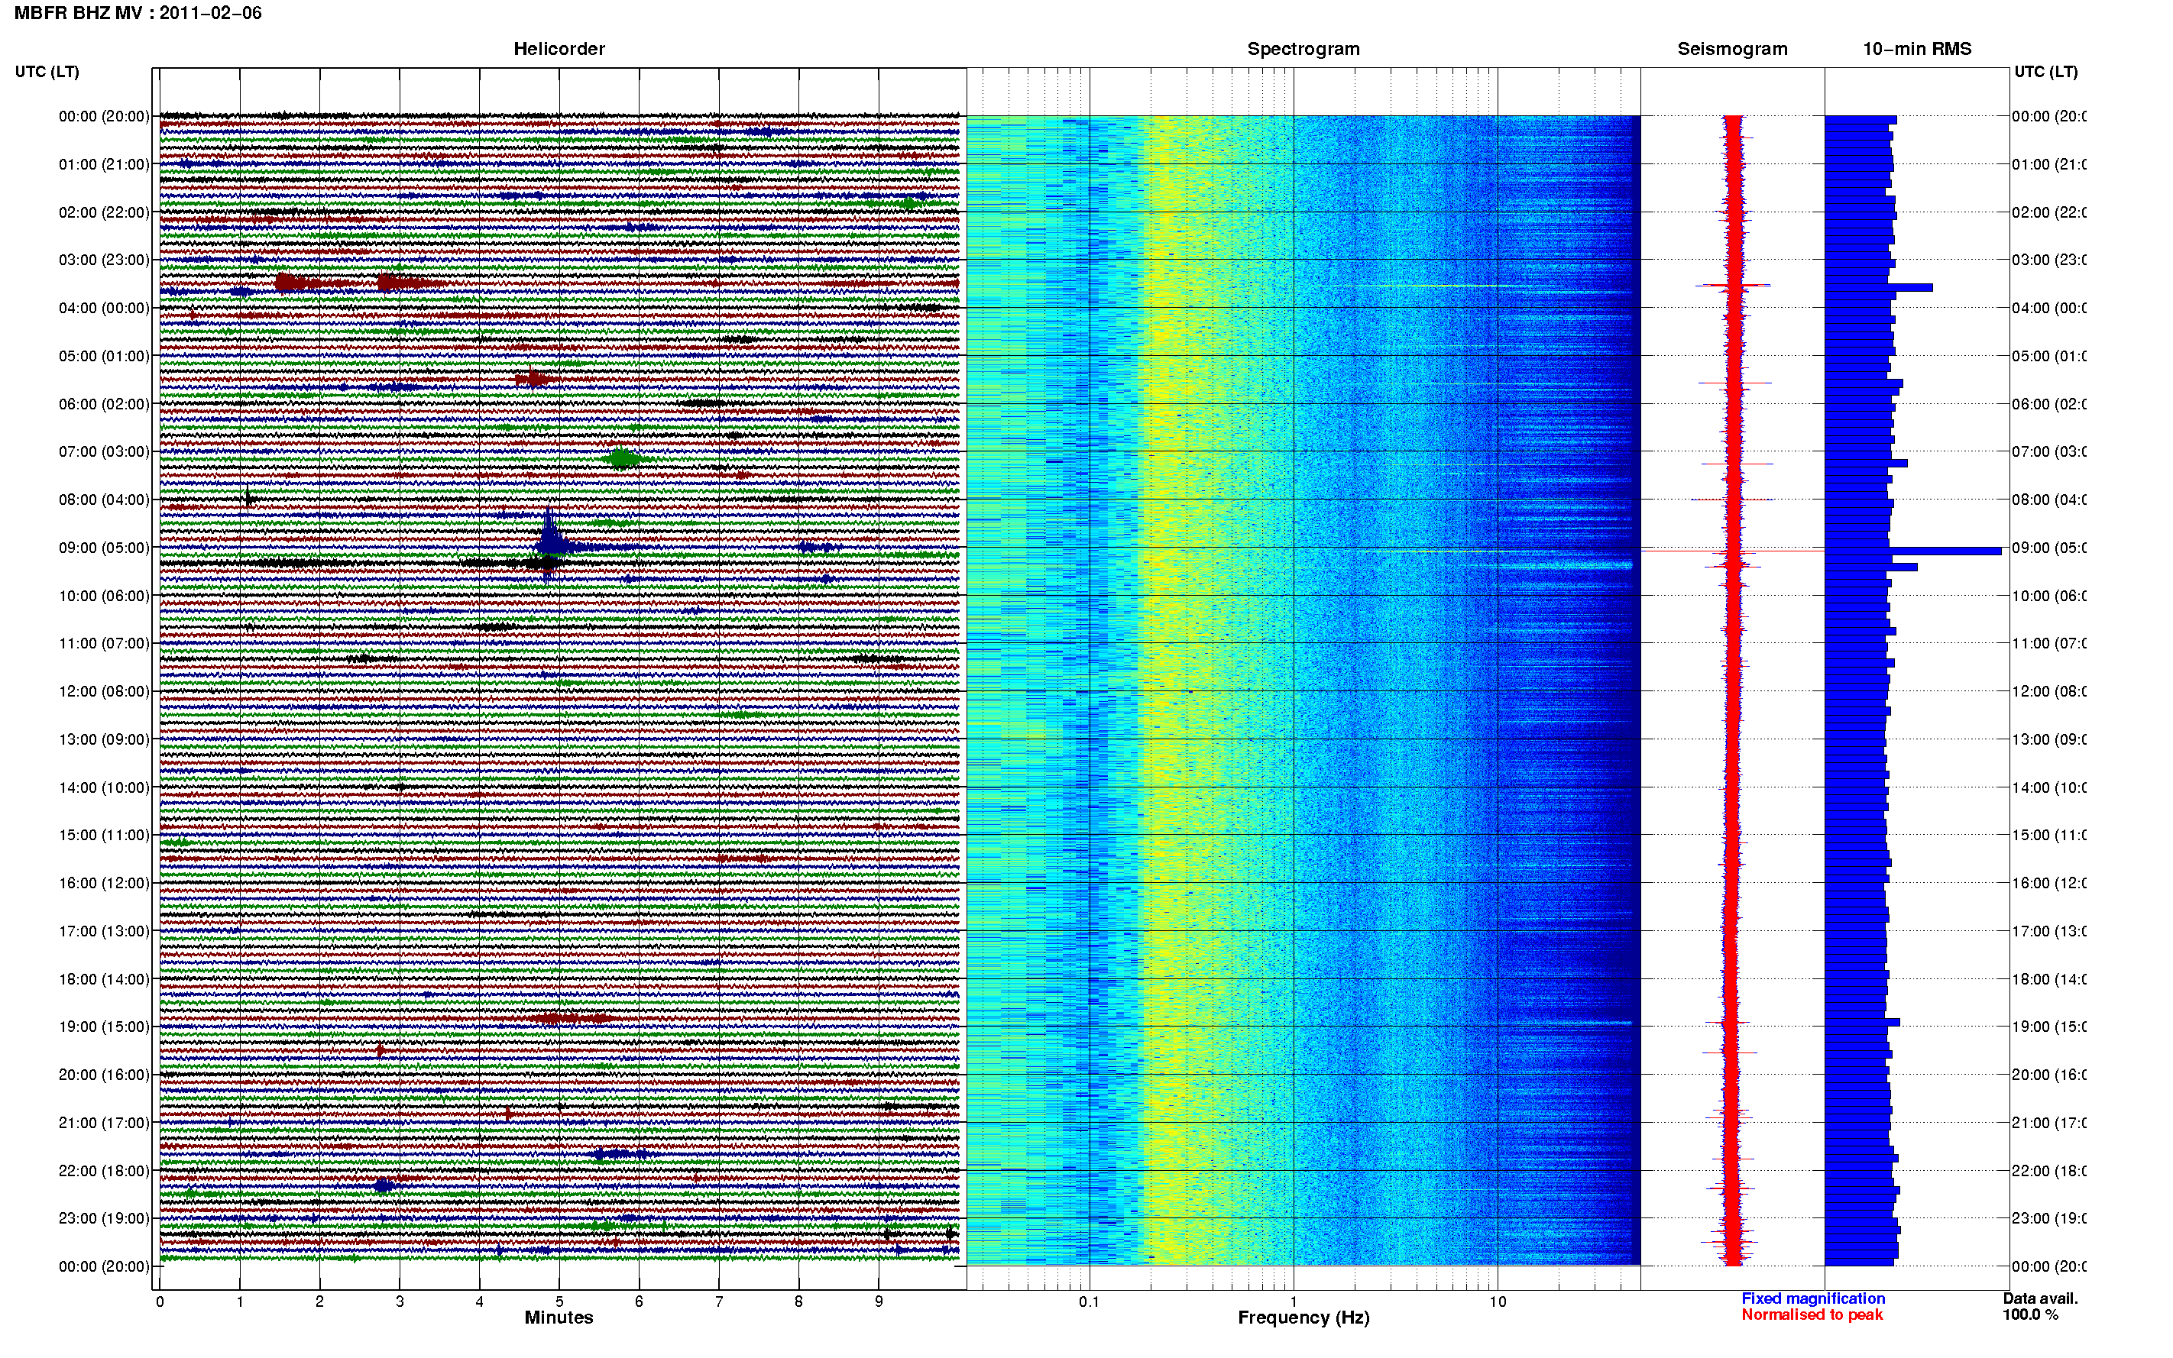This screenshot has width=2173, height=1358.
Task: Select the 4 tick on the Minutes axis
Action: coord(480,1301)
